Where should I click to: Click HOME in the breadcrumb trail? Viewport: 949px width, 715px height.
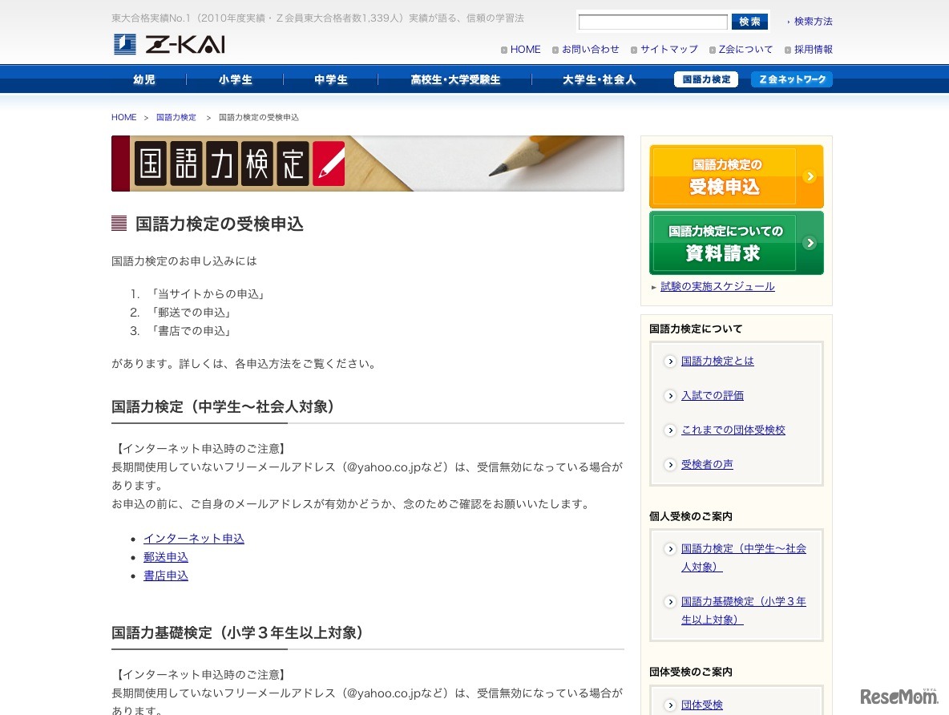click(123, 117)
